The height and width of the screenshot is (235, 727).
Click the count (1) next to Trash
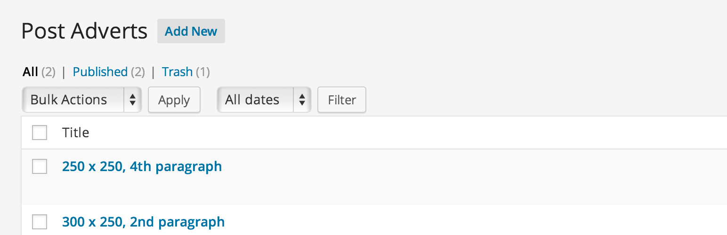click(x=202, y=72)
